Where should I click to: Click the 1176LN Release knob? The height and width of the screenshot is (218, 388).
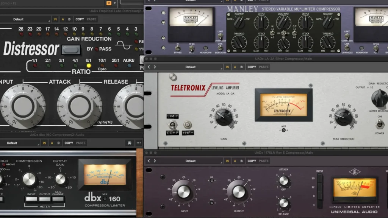[x=283, y=203]
